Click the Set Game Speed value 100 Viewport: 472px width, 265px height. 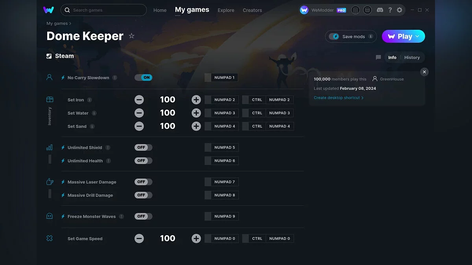coord(168,238)
